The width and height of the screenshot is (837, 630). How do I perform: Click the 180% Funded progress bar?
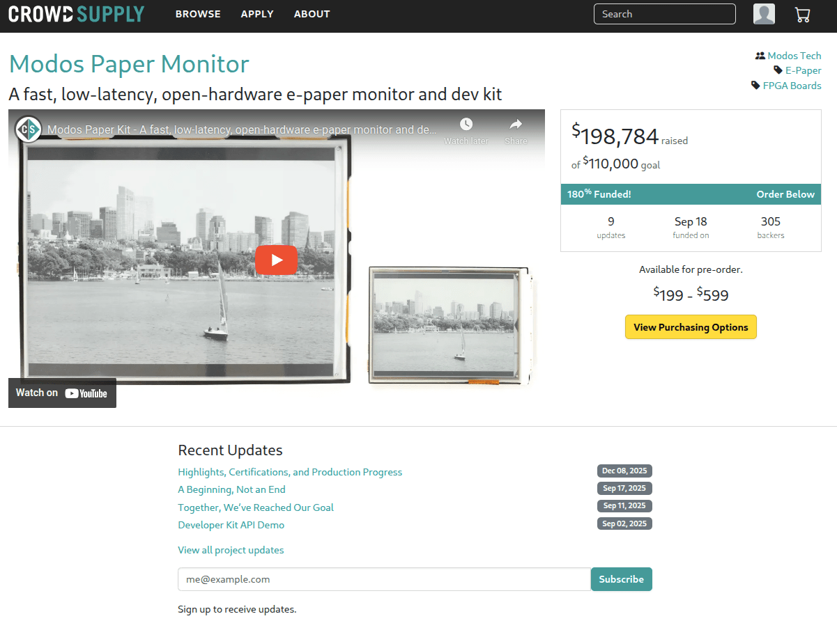691,194
